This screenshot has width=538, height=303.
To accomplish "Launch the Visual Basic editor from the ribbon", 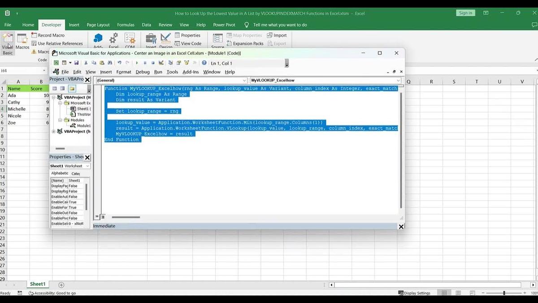I will 8,43.
